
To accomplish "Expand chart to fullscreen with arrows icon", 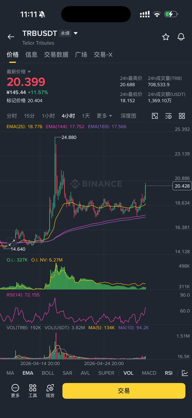I will point(11,242).
